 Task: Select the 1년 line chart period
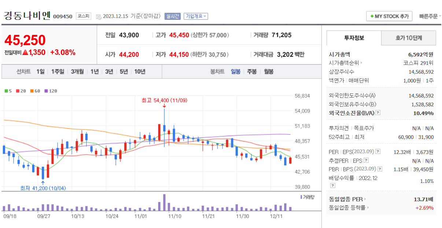pos(95,71)
